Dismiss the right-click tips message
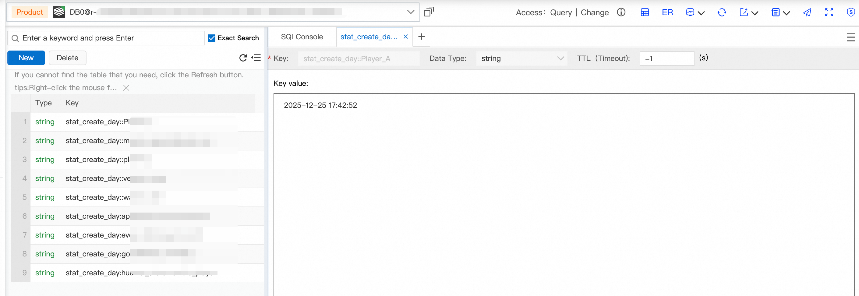 pyautogui.click(x=126, y=88)
